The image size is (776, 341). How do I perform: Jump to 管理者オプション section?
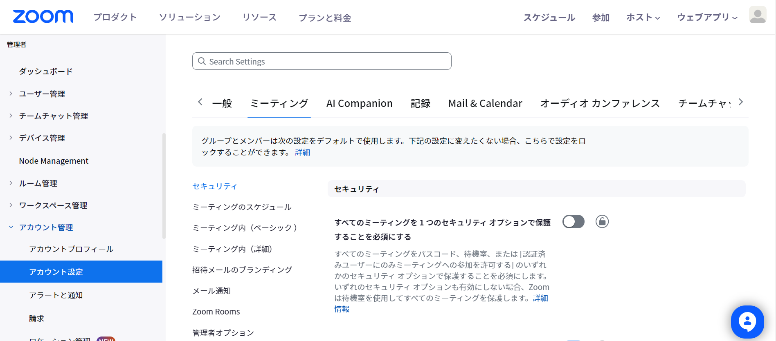click(x=223, y=333)
